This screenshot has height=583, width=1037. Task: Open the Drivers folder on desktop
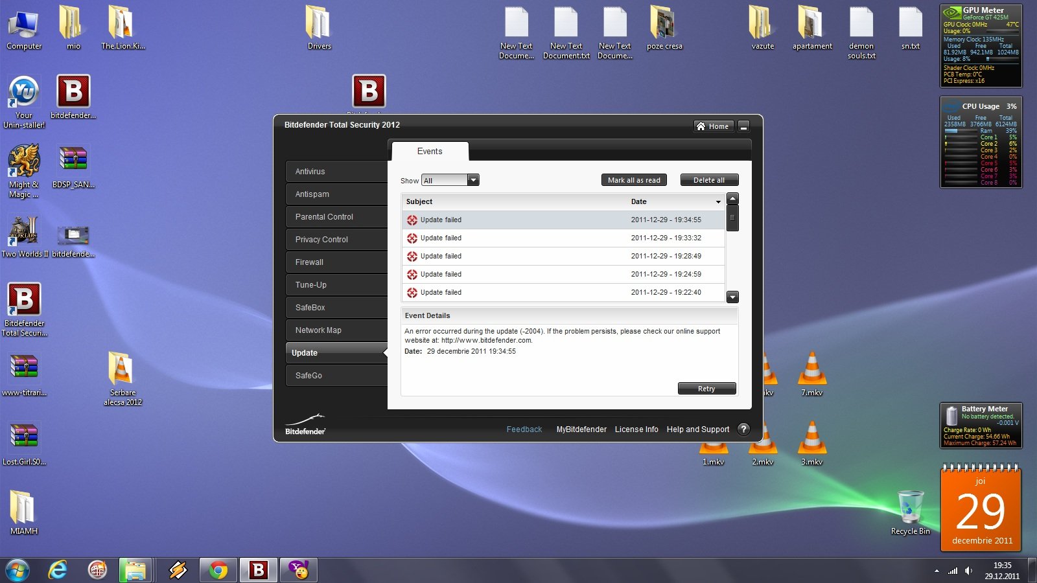(319, 28)
